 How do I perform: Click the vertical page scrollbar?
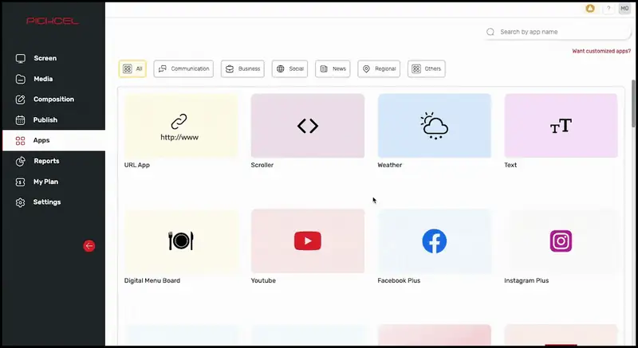(633, 104)
